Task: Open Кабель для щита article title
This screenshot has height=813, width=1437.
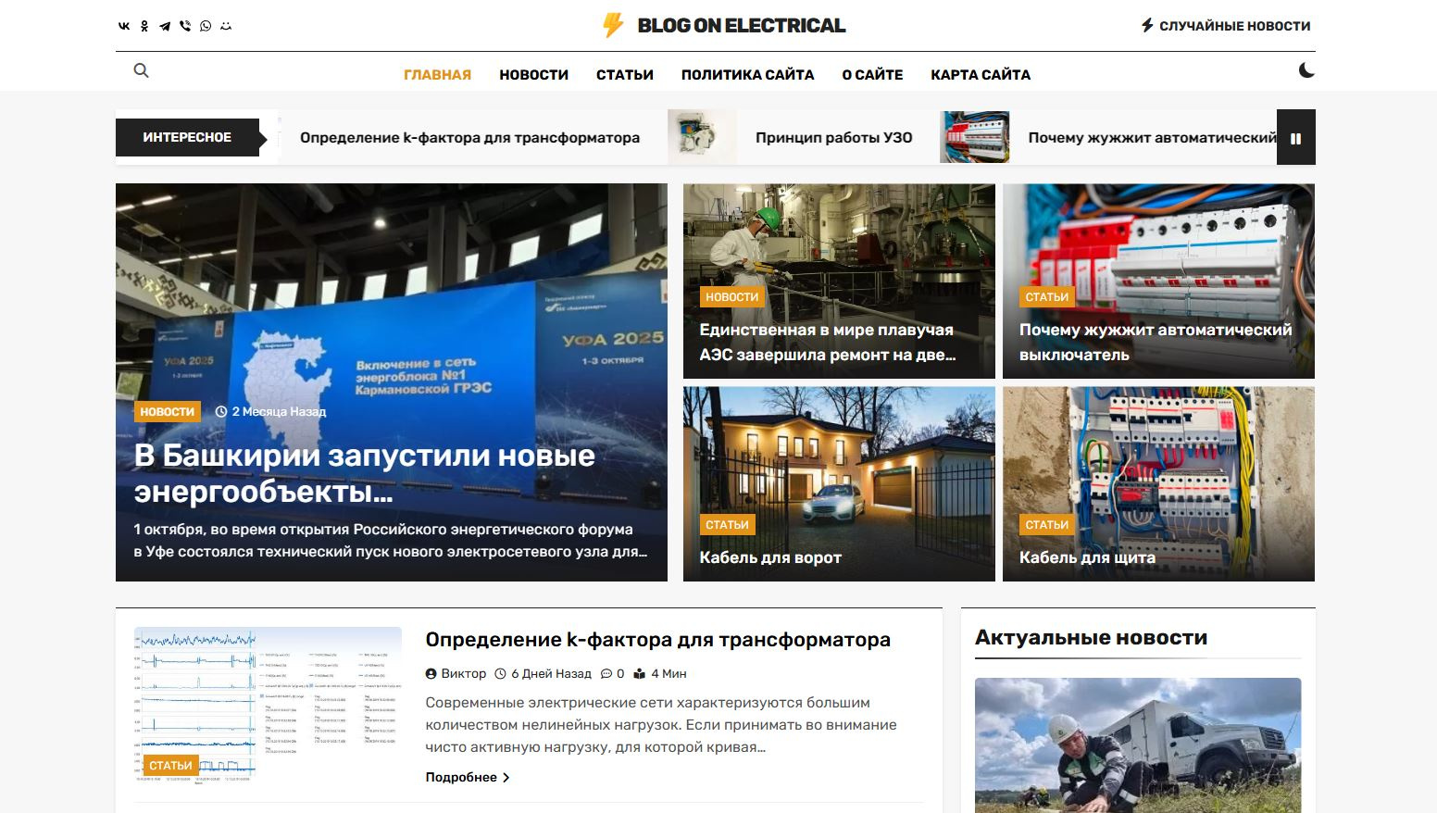Action: 1087,557
